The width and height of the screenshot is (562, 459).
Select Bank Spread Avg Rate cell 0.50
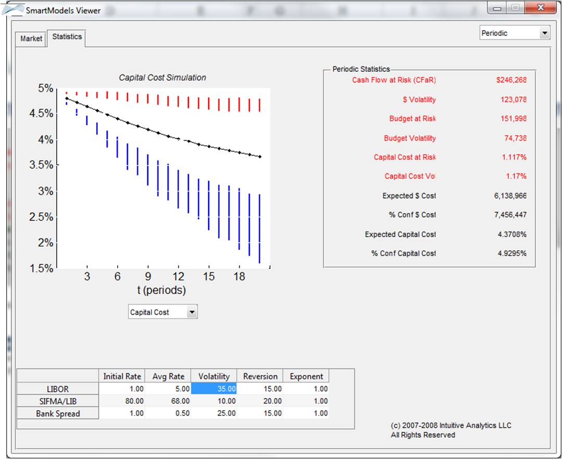168,413
